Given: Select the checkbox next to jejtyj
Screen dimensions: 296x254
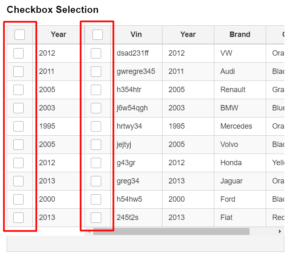Looking at the screenshot, I should [x=96, y=144].
